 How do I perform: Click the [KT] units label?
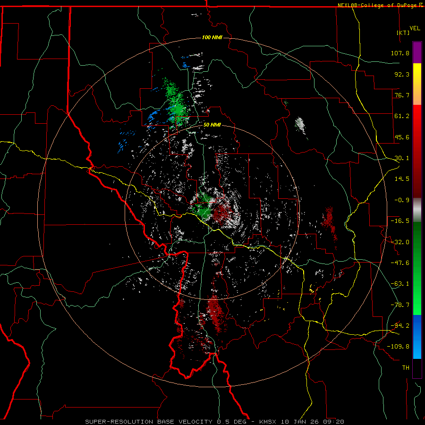click(x=403, y=33)
